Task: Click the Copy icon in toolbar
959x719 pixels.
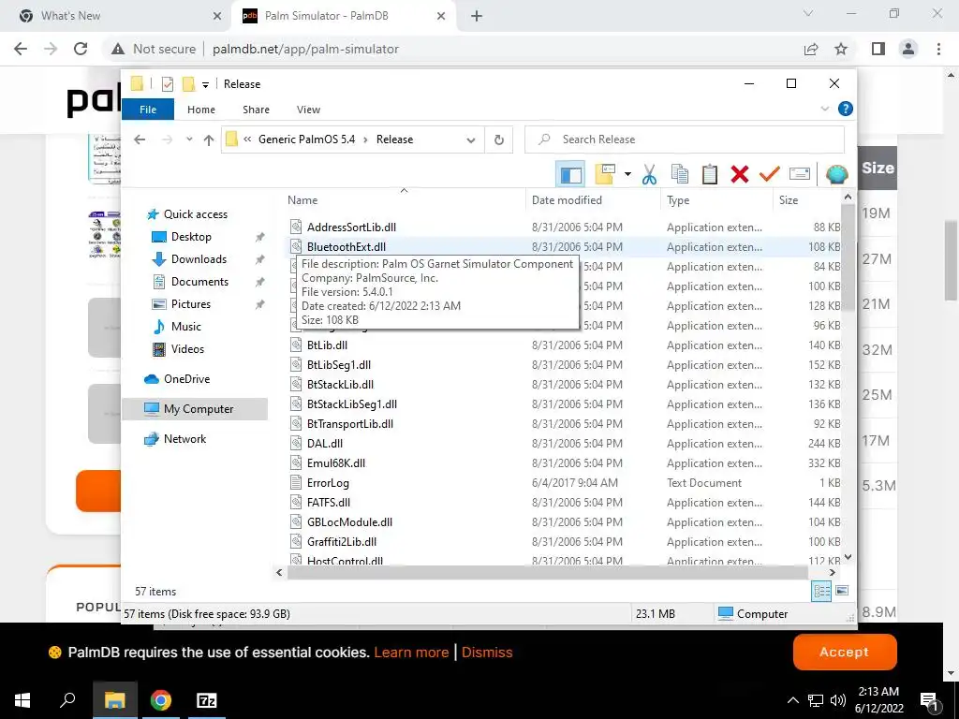Action: [680, 175]
